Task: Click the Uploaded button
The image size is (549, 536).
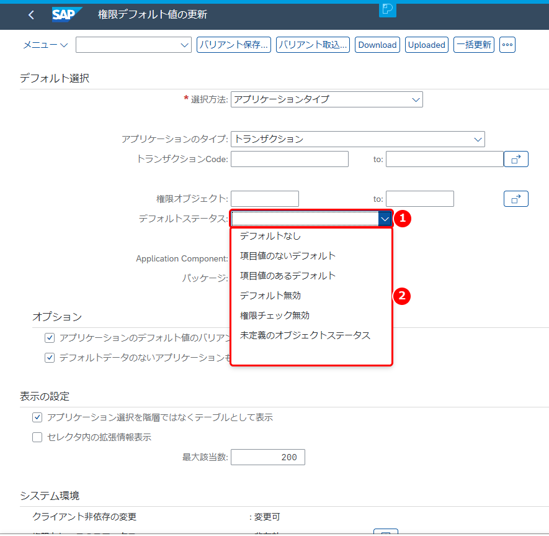Action: click(426, 45)
